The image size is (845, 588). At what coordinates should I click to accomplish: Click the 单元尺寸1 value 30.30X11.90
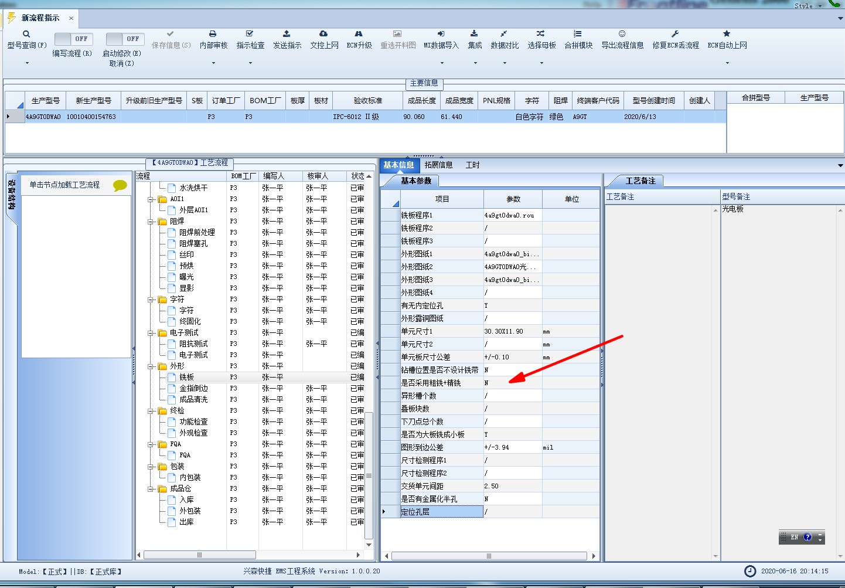[x=504, y=332]
